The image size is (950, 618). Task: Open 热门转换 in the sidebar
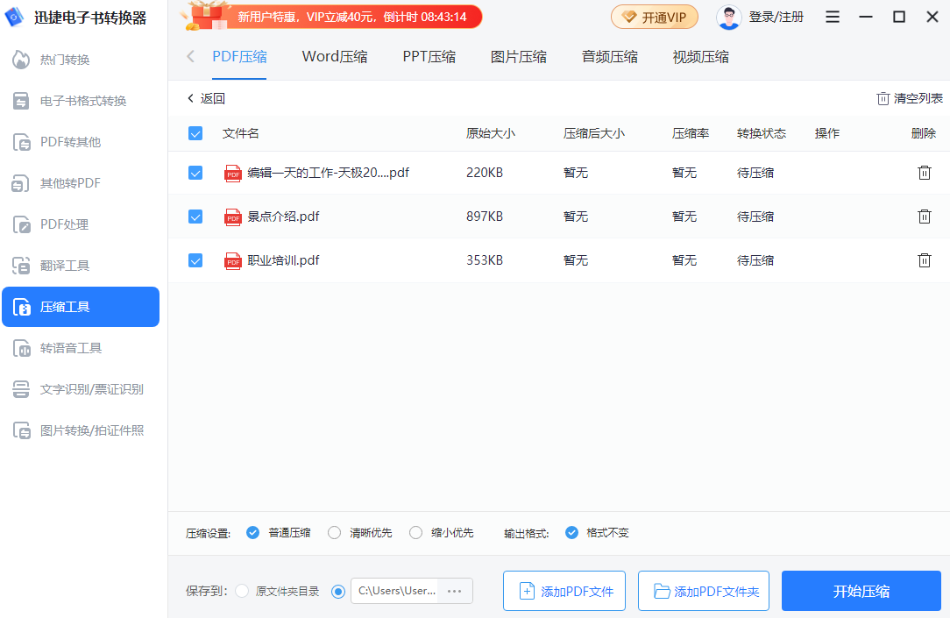pyautogui.click(x=65, y=60)
